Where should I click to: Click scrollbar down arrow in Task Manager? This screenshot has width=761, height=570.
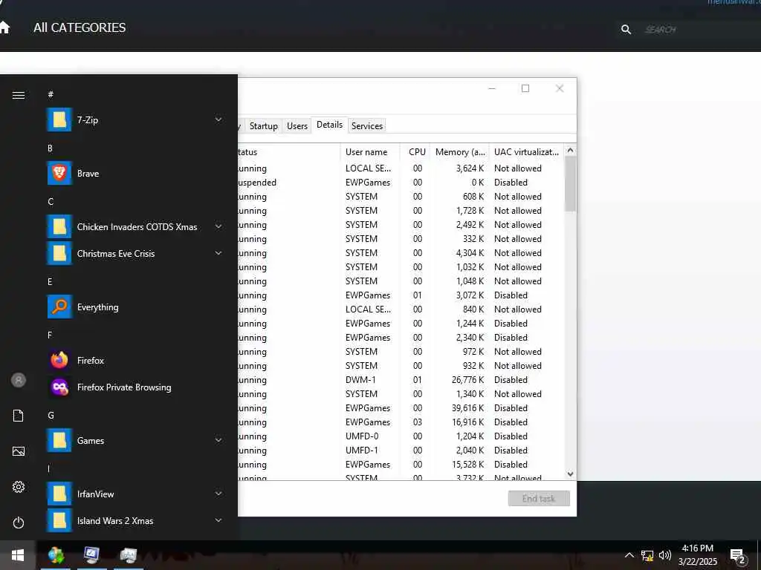coord(570,474)
